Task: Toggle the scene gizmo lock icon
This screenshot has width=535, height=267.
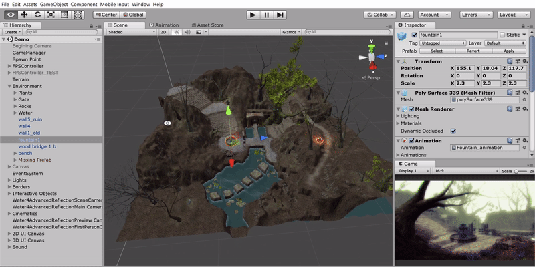Action: click(x=386, y=43)
